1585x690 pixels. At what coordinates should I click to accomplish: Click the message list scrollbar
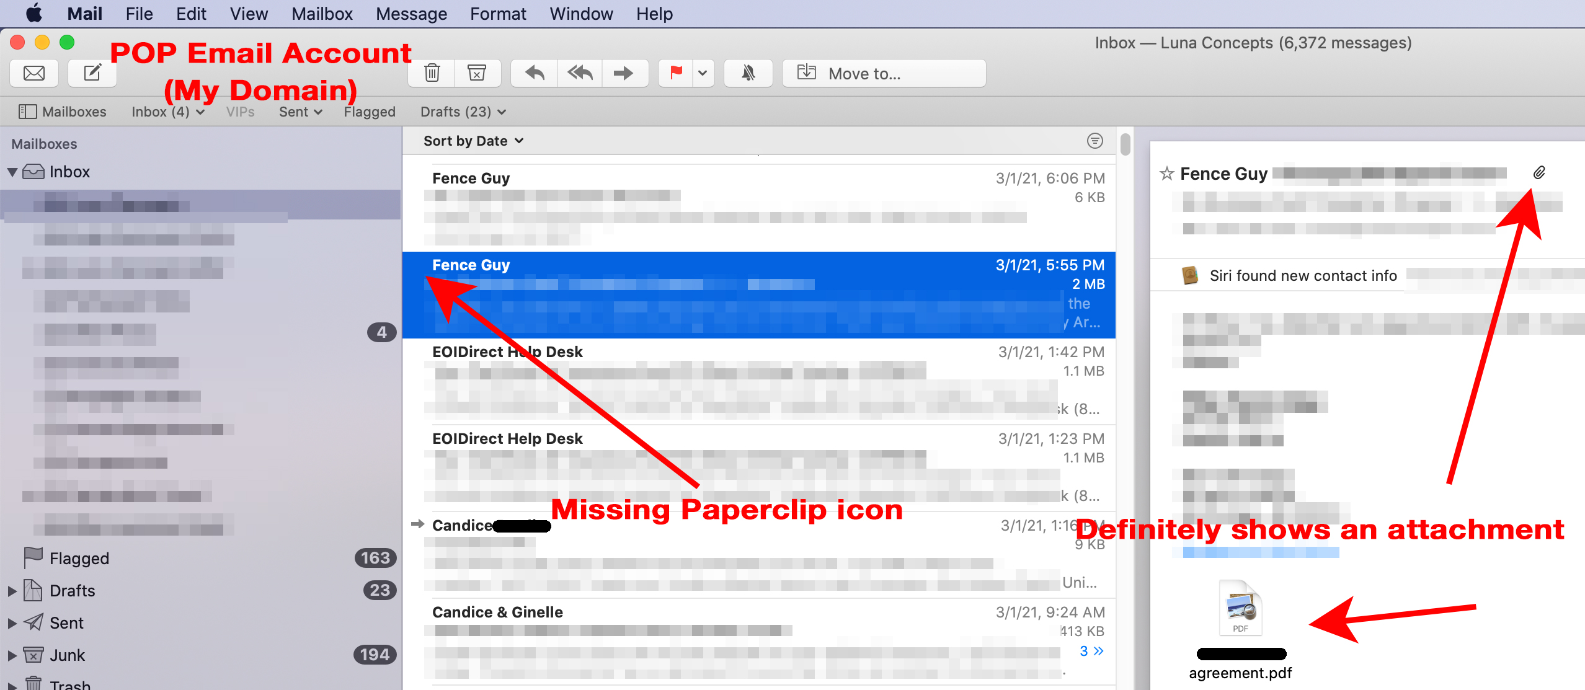pos(1125,144)
